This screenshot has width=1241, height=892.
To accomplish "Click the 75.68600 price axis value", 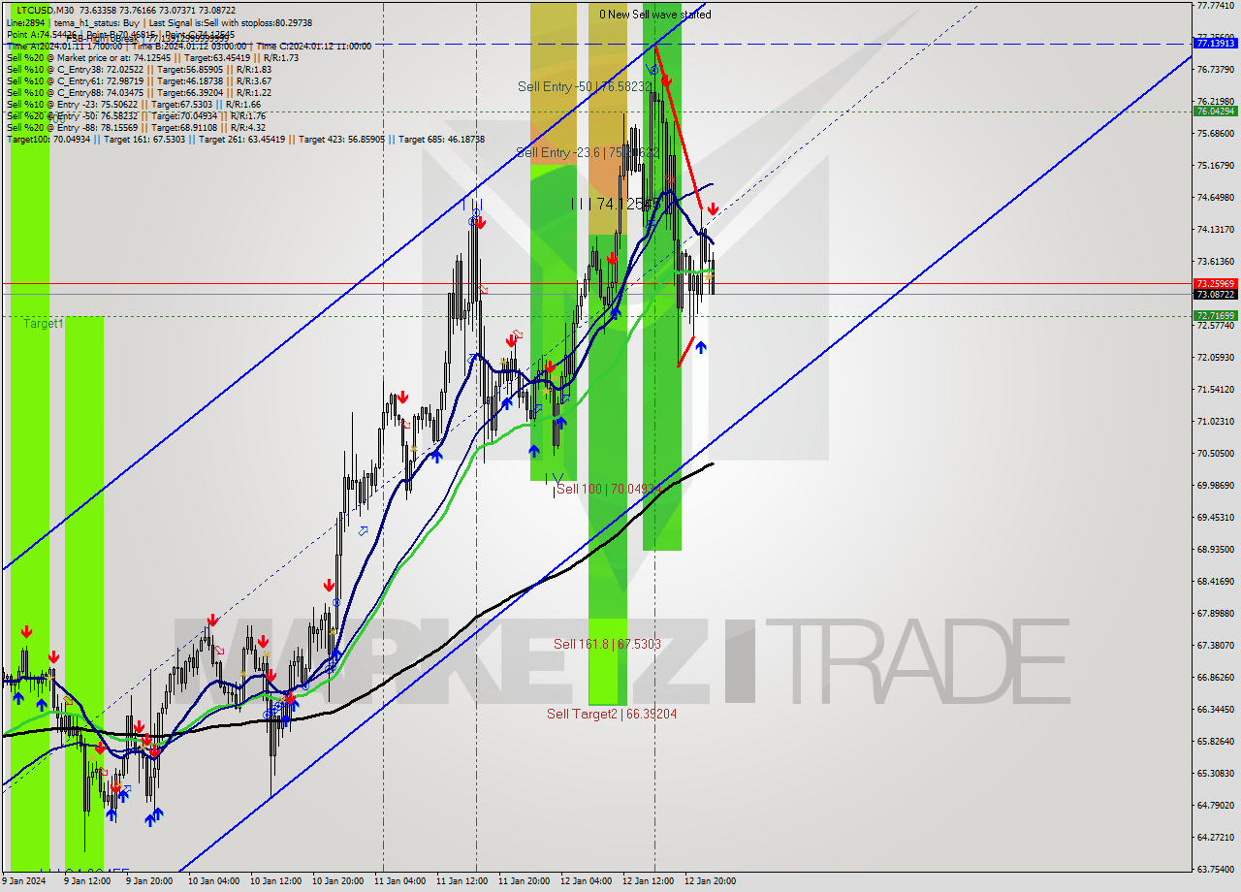I will [1215, 133].
